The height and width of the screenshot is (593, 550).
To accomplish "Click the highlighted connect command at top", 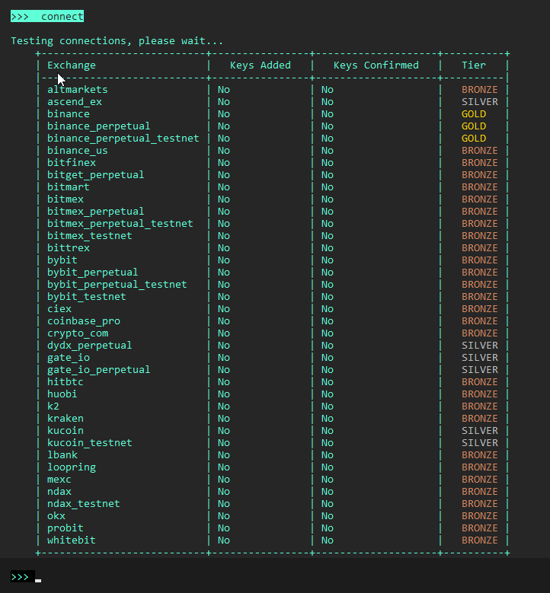I will (47, 16).
